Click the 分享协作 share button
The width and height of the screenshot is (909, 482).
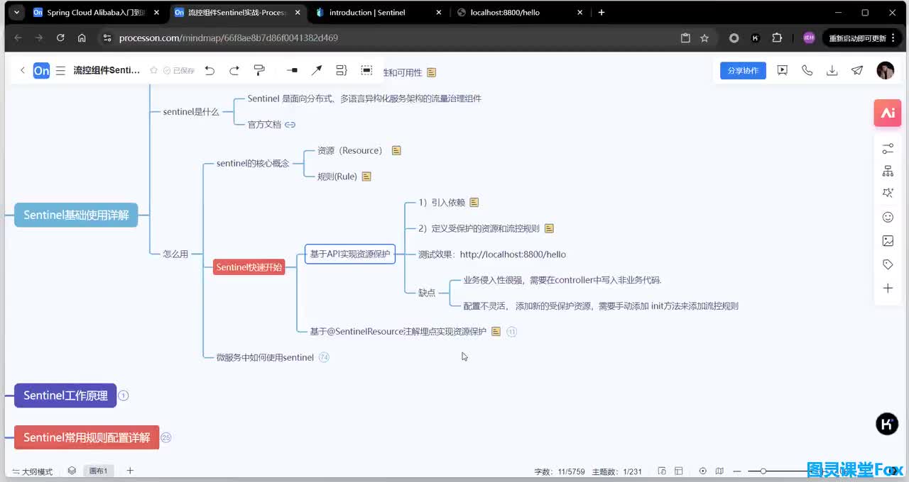(x=743, y=70)
